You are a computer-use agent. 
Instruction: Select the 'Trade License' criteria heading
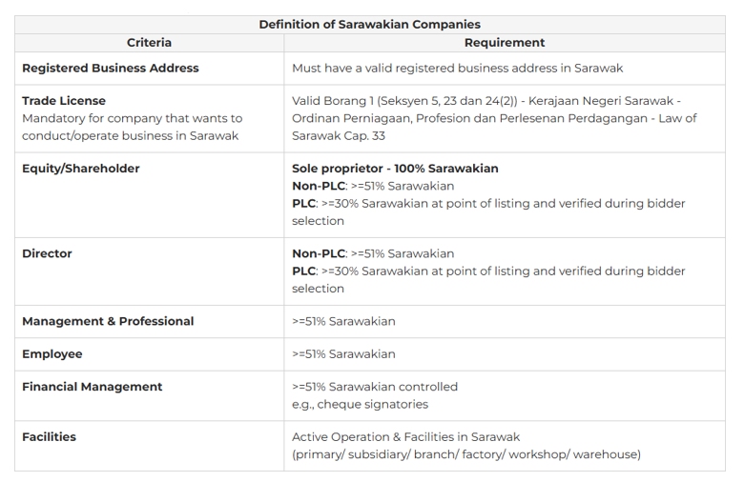point(64,101)
